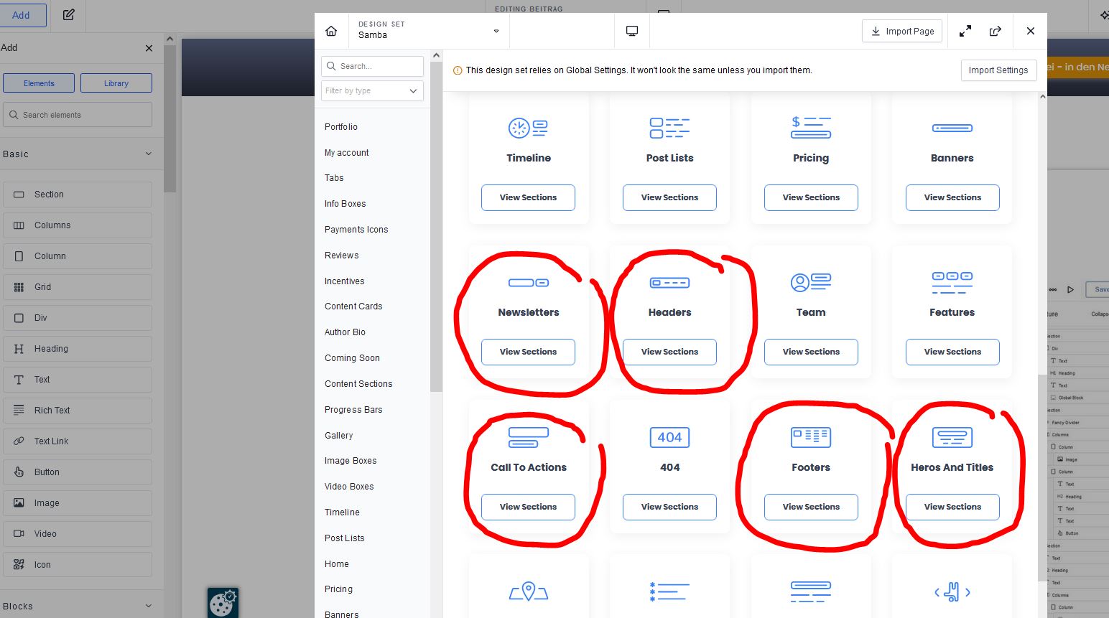Click the Headers category icon

coord(669,283)
